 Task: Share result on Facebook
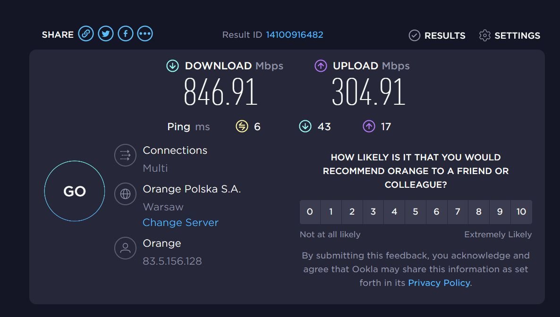(125, 34)
